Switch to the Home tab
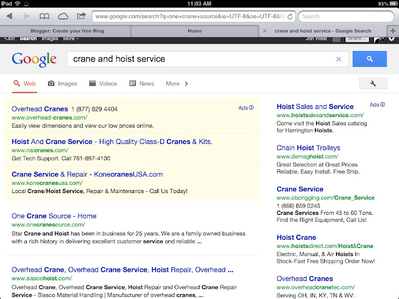 [195, 31]
